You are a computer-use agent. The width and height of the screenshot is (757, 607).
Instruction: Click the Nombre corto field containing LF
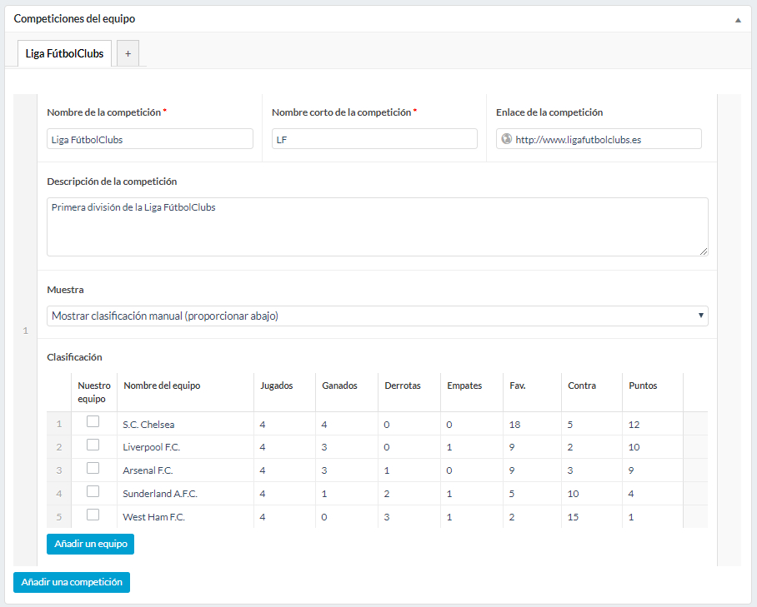click(x=374, y=139)
